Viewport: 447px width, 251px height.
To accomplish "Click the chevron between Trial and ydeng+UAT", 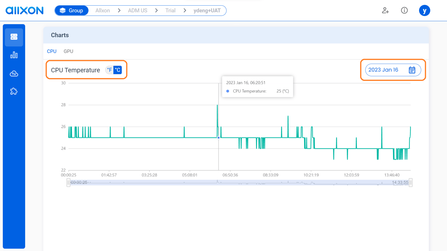I will 184,10.
